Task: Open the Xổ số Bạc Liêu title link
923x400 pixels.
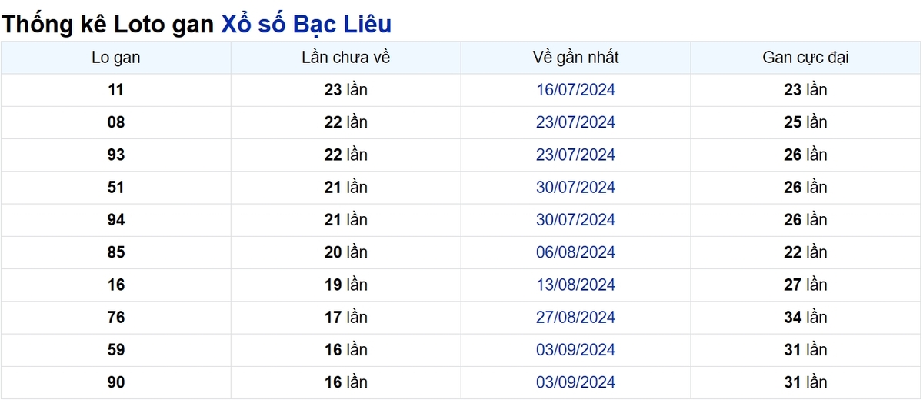Action: [306, 24]
